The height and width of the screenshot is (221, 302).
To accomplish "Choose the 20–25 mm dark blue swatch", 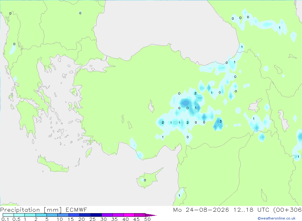I will click(x=85, y=215).
